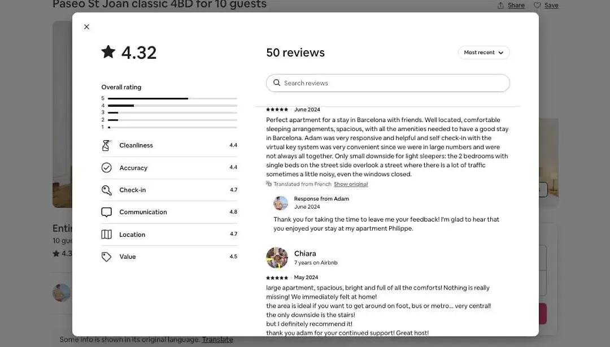
Task: Click Adam's avatar in the host response
Action: point(281,203)
